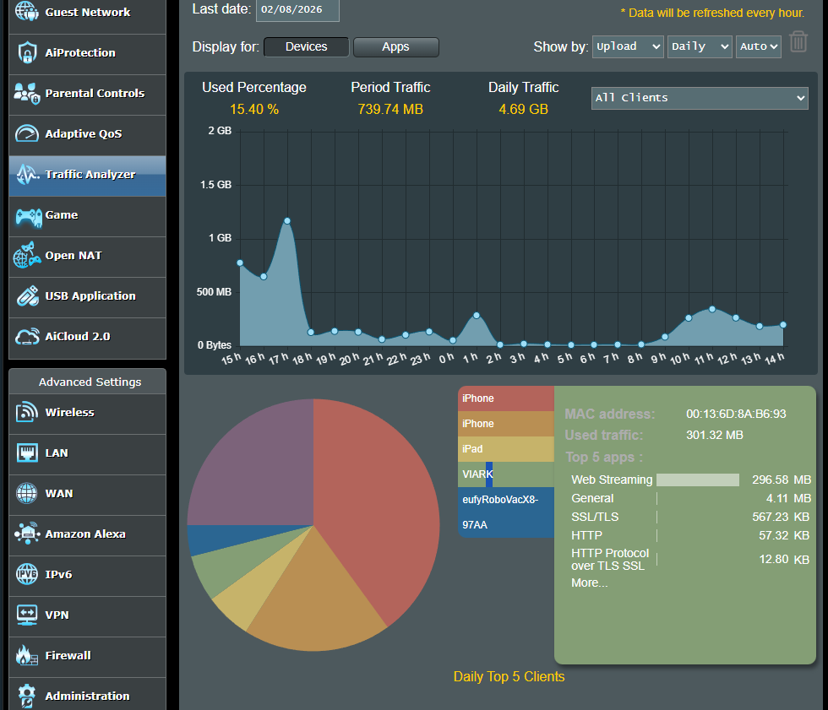828x710 pixels.
Task: Expand the All Clients dropdown
Action: click(x=700, y=98)
